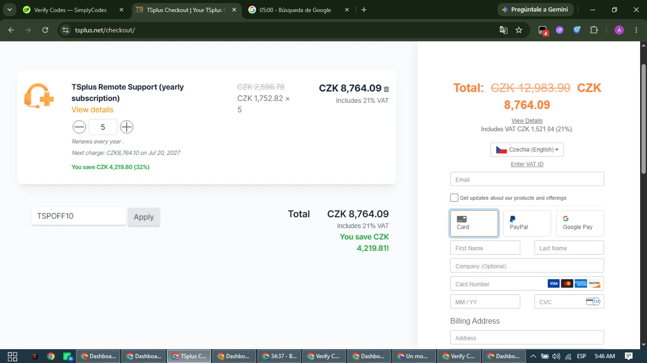Open the Chrome icon in the taskbar

tap(51, 356)
